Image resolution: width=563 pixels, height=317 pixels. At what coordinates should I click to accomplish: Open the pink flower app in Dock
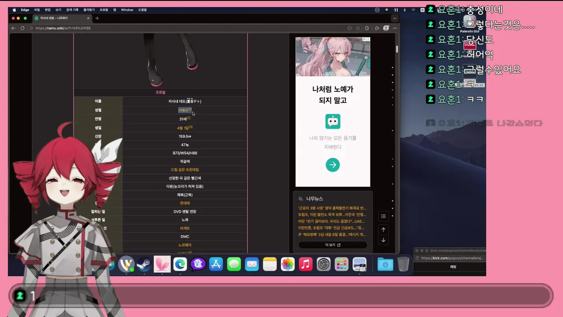click(162, 265)
